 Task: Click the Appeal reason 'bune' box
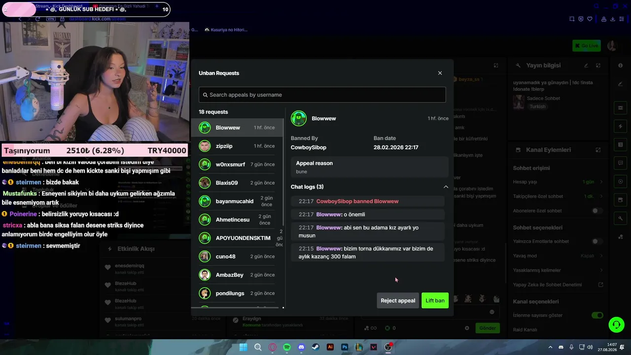tap(370, 167)
